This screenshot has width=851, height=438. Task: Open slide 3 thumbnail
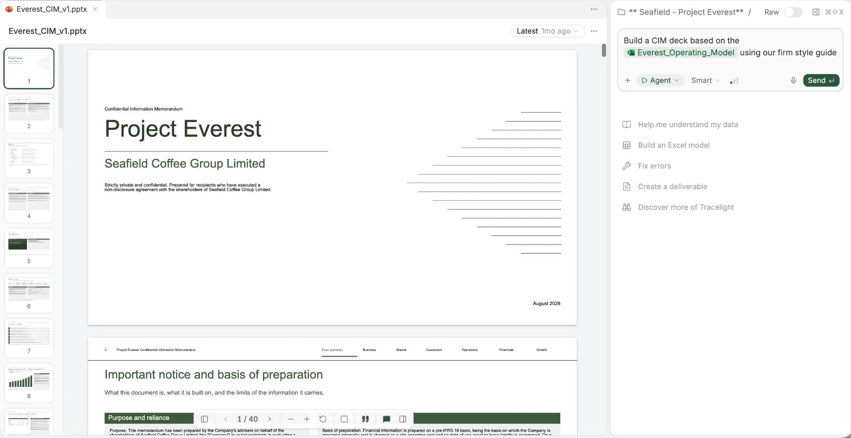pyautogui.click(x=29, y=158)
